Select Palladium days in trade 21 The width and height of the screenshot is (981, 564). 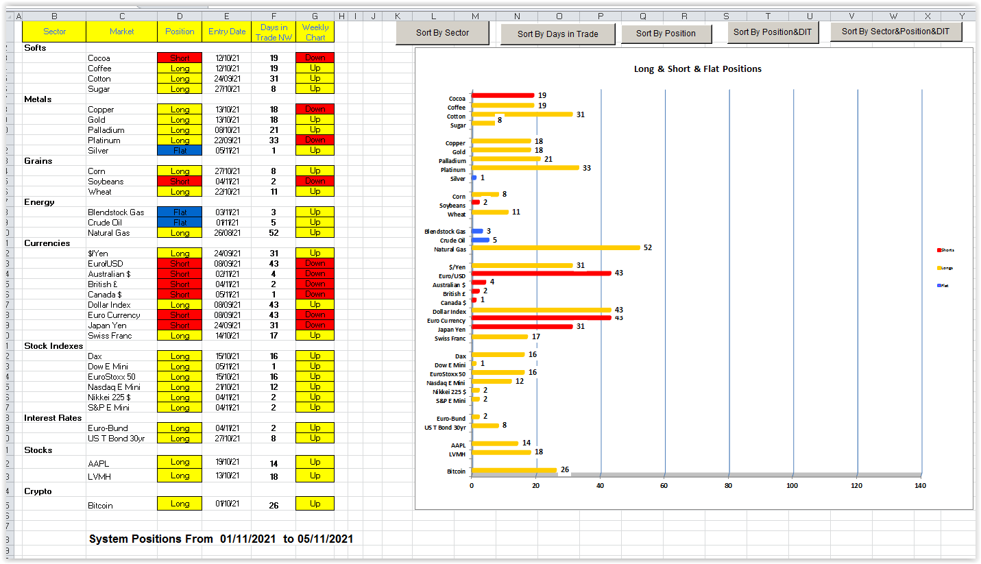pyautogui.click(x=274, y=130)
